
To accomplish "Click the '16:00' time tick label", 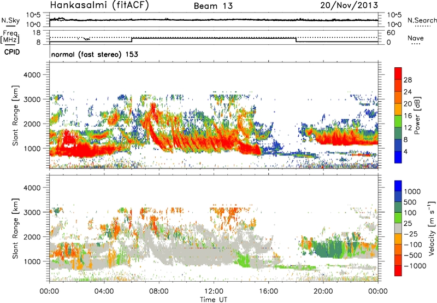I will pos(268,292).
